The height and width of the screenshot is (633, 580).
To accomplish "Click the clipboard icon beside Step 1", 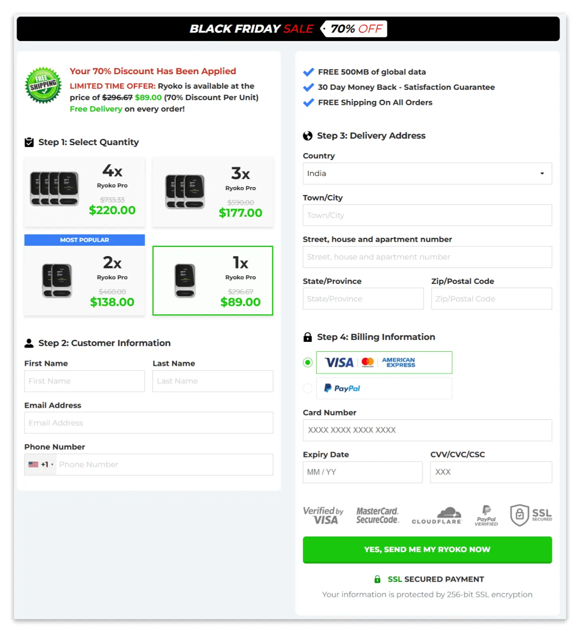I will click(x=29, y=142).
